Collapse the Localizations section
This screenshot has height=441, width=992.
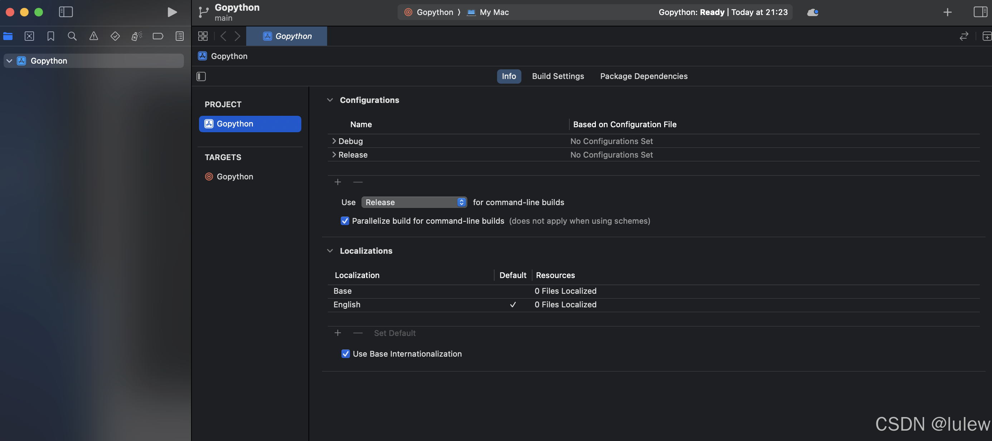pos(330,251)
